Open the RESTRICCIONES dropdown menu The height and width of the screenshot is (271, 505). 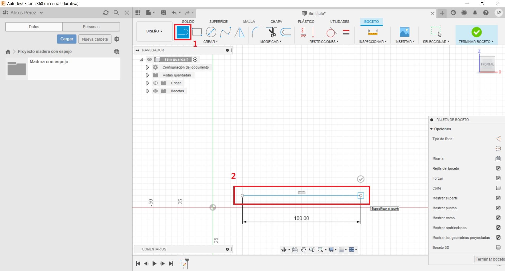point(324,42)
